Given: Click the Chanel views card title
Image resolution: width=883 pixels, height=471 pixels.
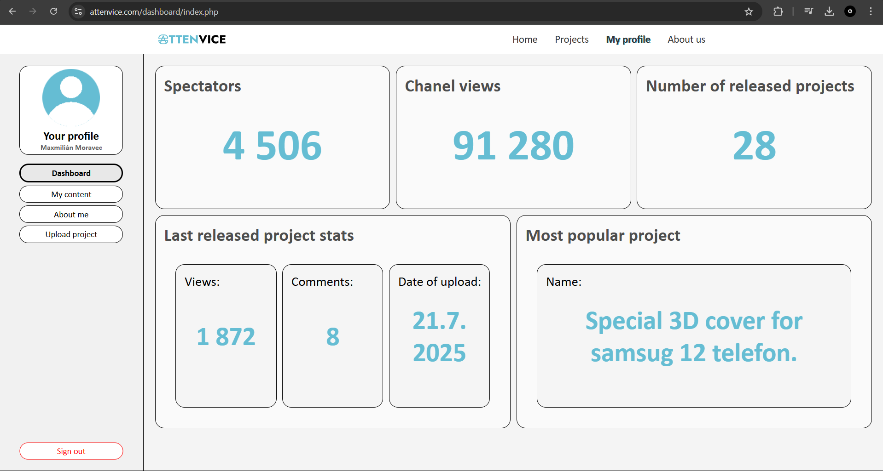Looking at the screenshot, I should coord(453,86).
